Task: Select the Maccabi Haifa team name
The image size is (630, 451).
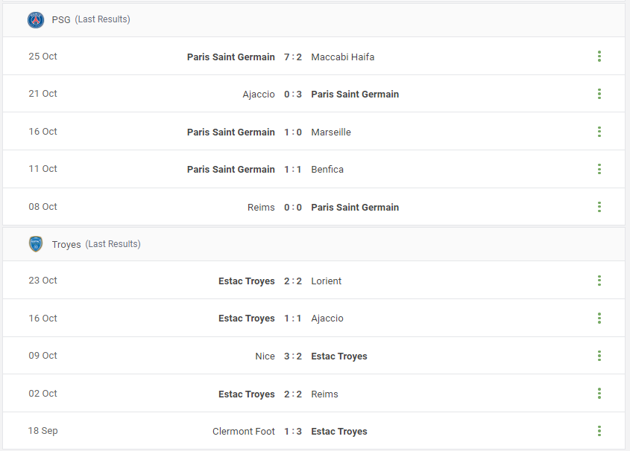Action: (343, 57)
